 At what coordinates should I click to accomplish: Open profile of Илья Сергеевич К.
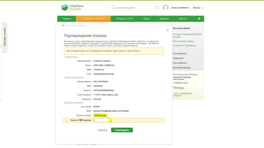180,8
